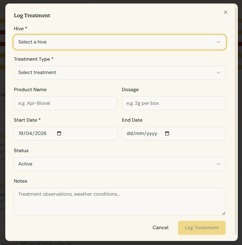
Task: Click the Treatment Type label
Action: [x=34, y=59]
